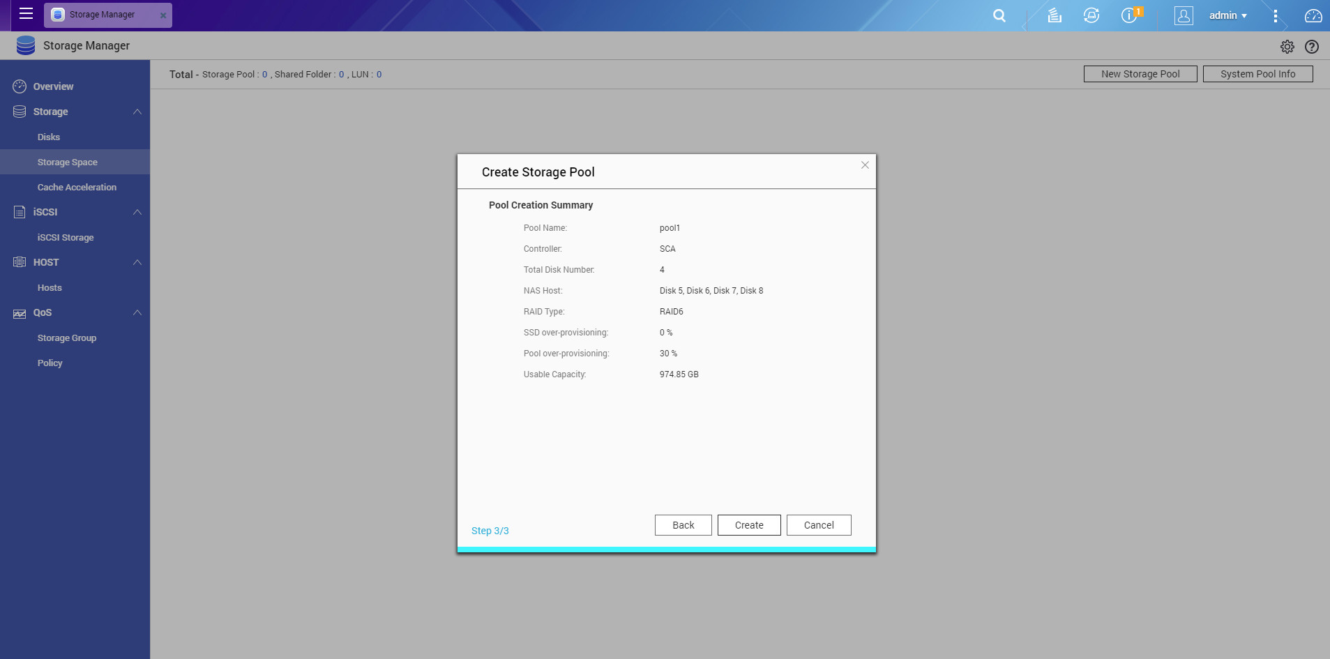Go to Cache Acceleration page

point(77,187)
